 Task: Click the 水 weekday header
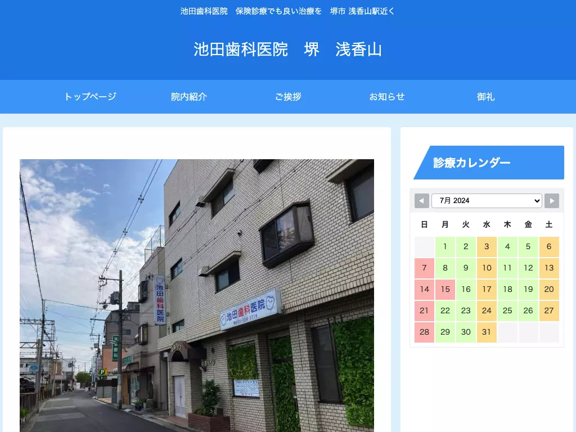(487, 224)
